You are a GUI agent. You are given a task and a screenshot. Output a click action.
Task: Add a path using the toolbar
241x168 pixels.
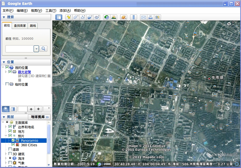[x=83, y=17]
